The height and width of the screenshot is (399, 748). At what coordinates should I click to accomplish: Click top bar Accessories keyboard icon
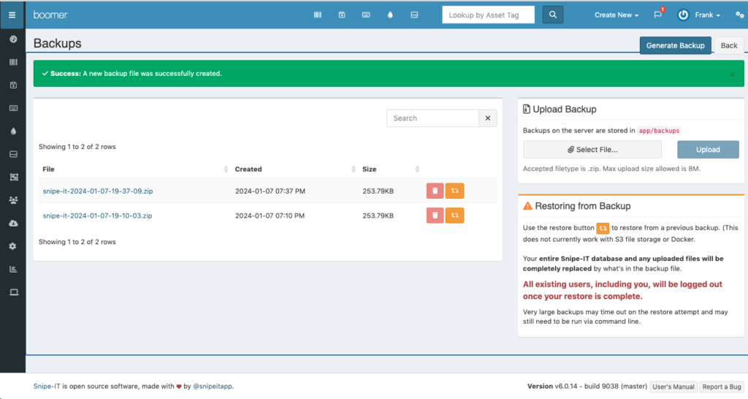pos(366,15)
